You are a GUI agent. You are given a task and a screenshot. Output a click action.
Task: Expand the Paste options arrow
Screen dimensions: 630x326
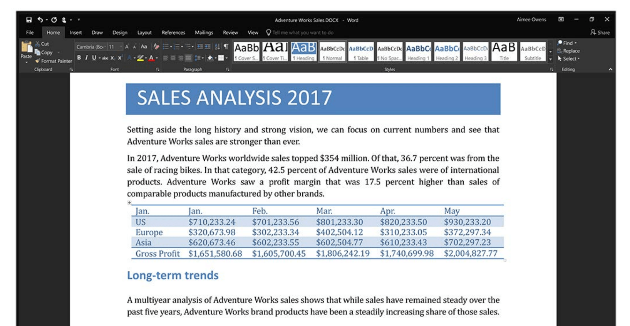(26, 62)
